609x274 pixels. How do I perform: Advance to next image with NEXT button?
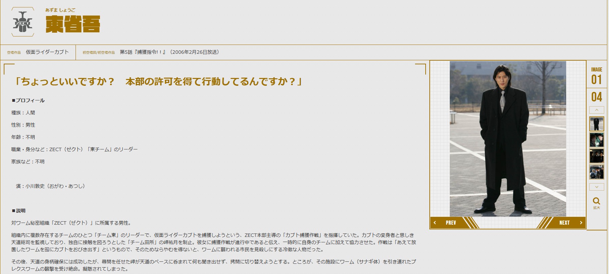561,223
